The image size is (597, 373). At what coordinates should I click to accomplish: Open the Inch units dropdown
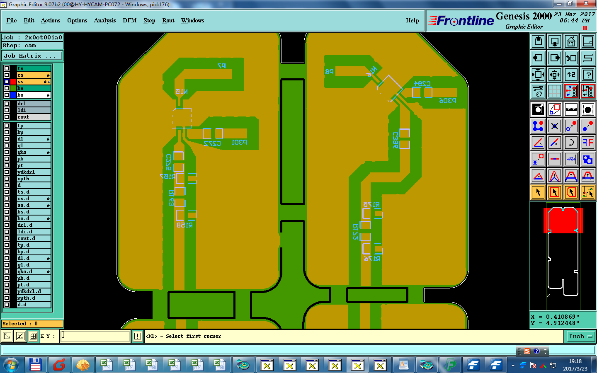point(581,337)
